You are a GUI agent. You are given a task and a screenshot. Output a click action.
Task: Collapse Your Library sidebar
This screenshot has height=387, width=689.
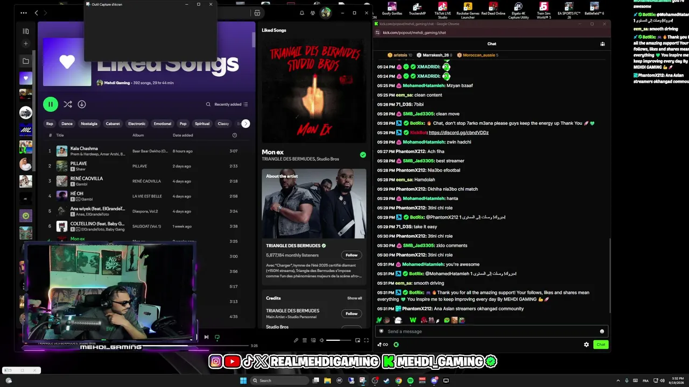(25, 31)
